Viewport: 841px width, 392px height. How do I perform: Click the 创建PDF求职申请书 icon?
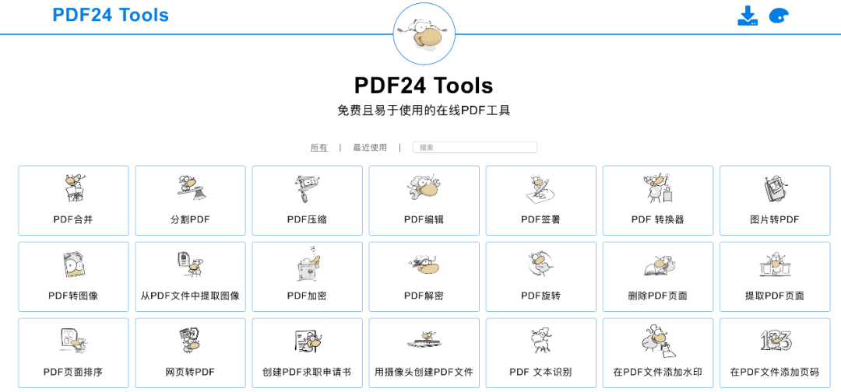(x=308, y=341)
